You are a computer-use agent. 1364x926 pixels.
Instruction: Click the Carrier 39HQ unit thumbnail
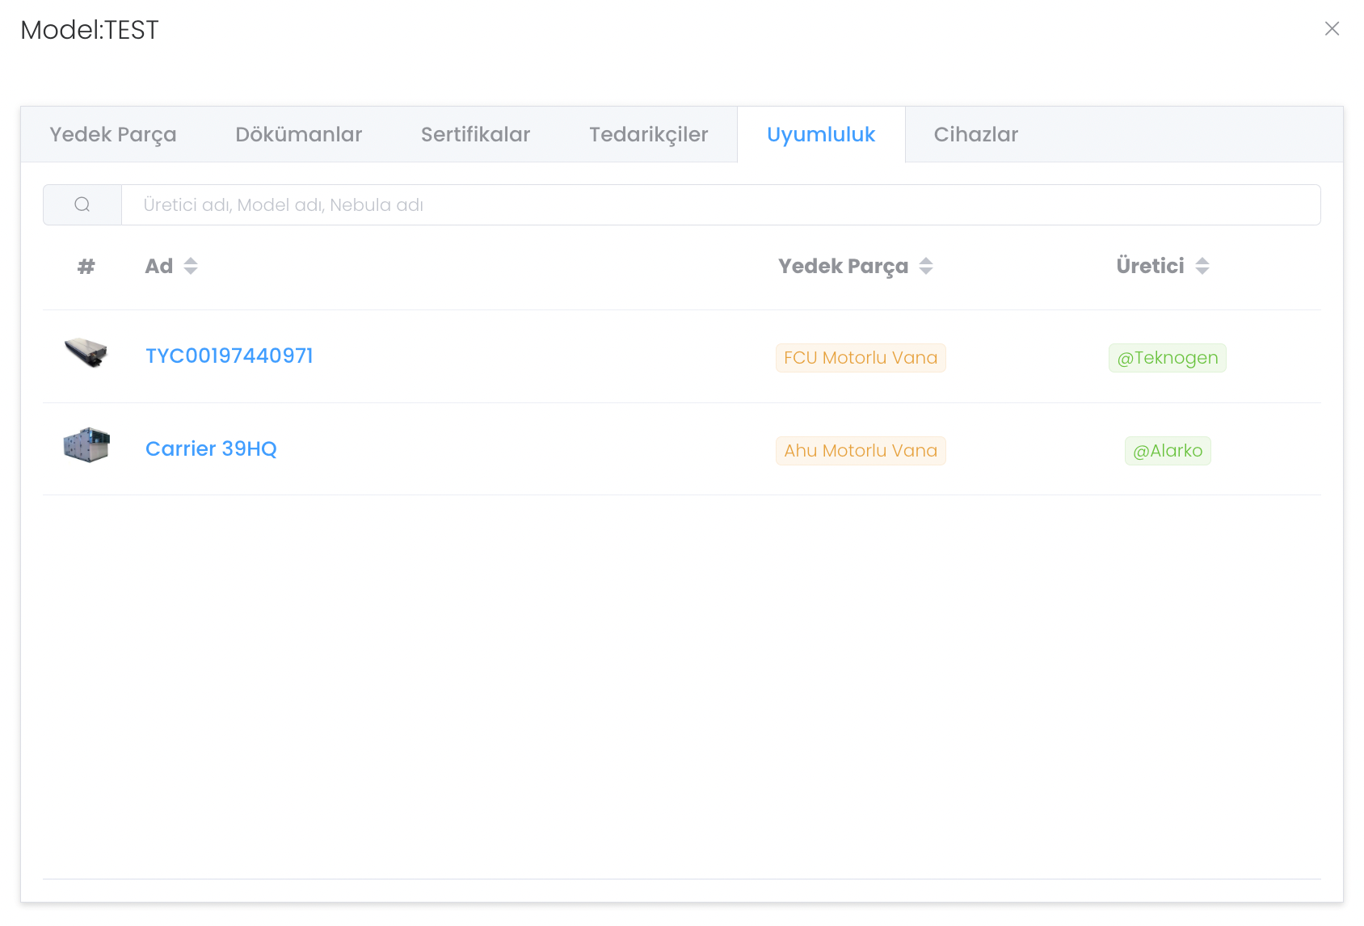coord(86,445)
